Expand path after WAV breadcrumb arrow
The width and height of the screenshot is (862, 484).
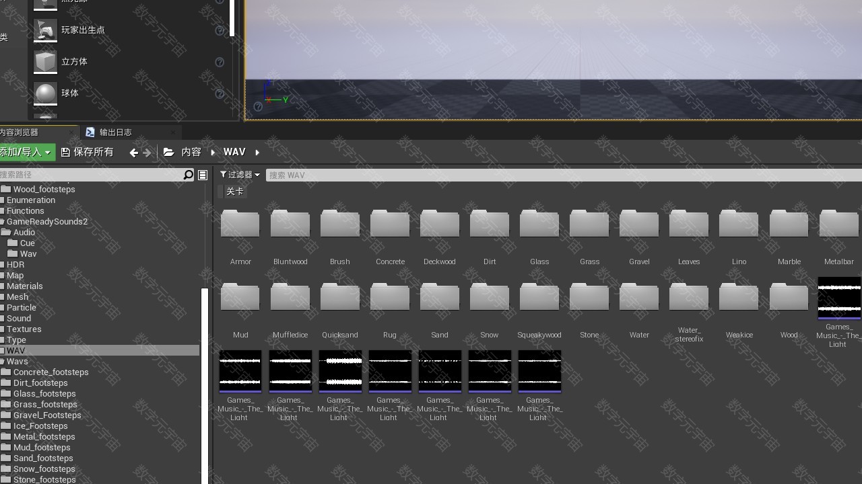pyautogui.click(x=257, y=153)
